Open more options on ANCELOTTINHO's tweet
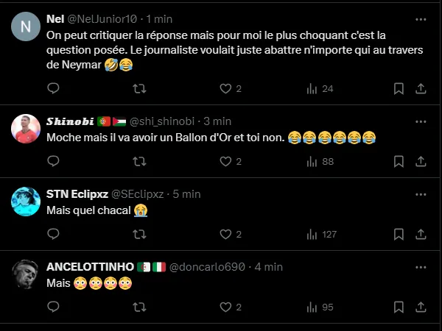Image resolution: width=442 pixels, height=331 pixels. (420, 266)
